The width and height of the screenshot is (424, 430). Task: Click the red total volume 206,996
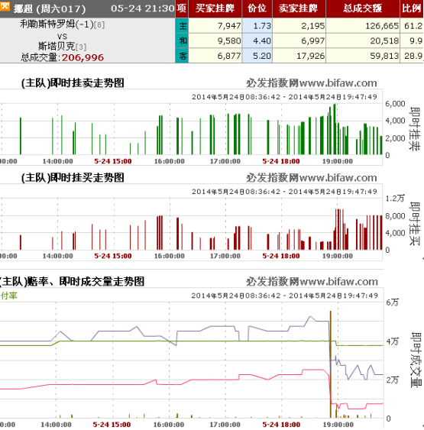(x=83, y=57)
